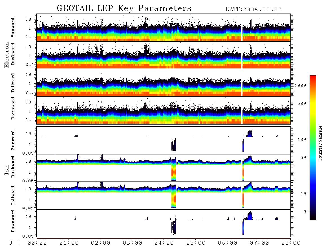Click inside the Electron Tailward spectrogram panel
322x248 pixels.
click(164, 83)
